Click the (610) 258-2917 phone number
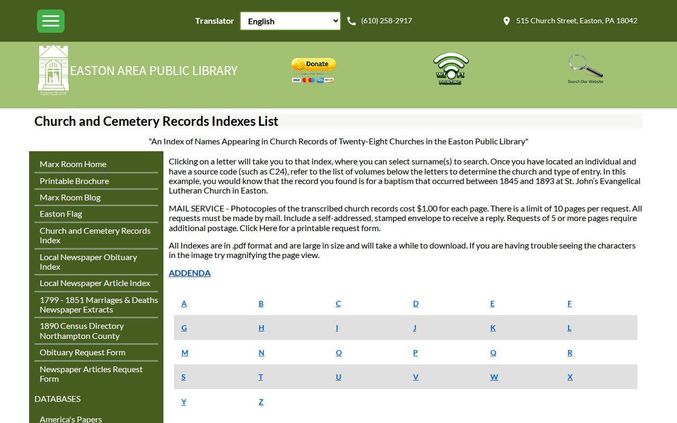 point(387,21)
